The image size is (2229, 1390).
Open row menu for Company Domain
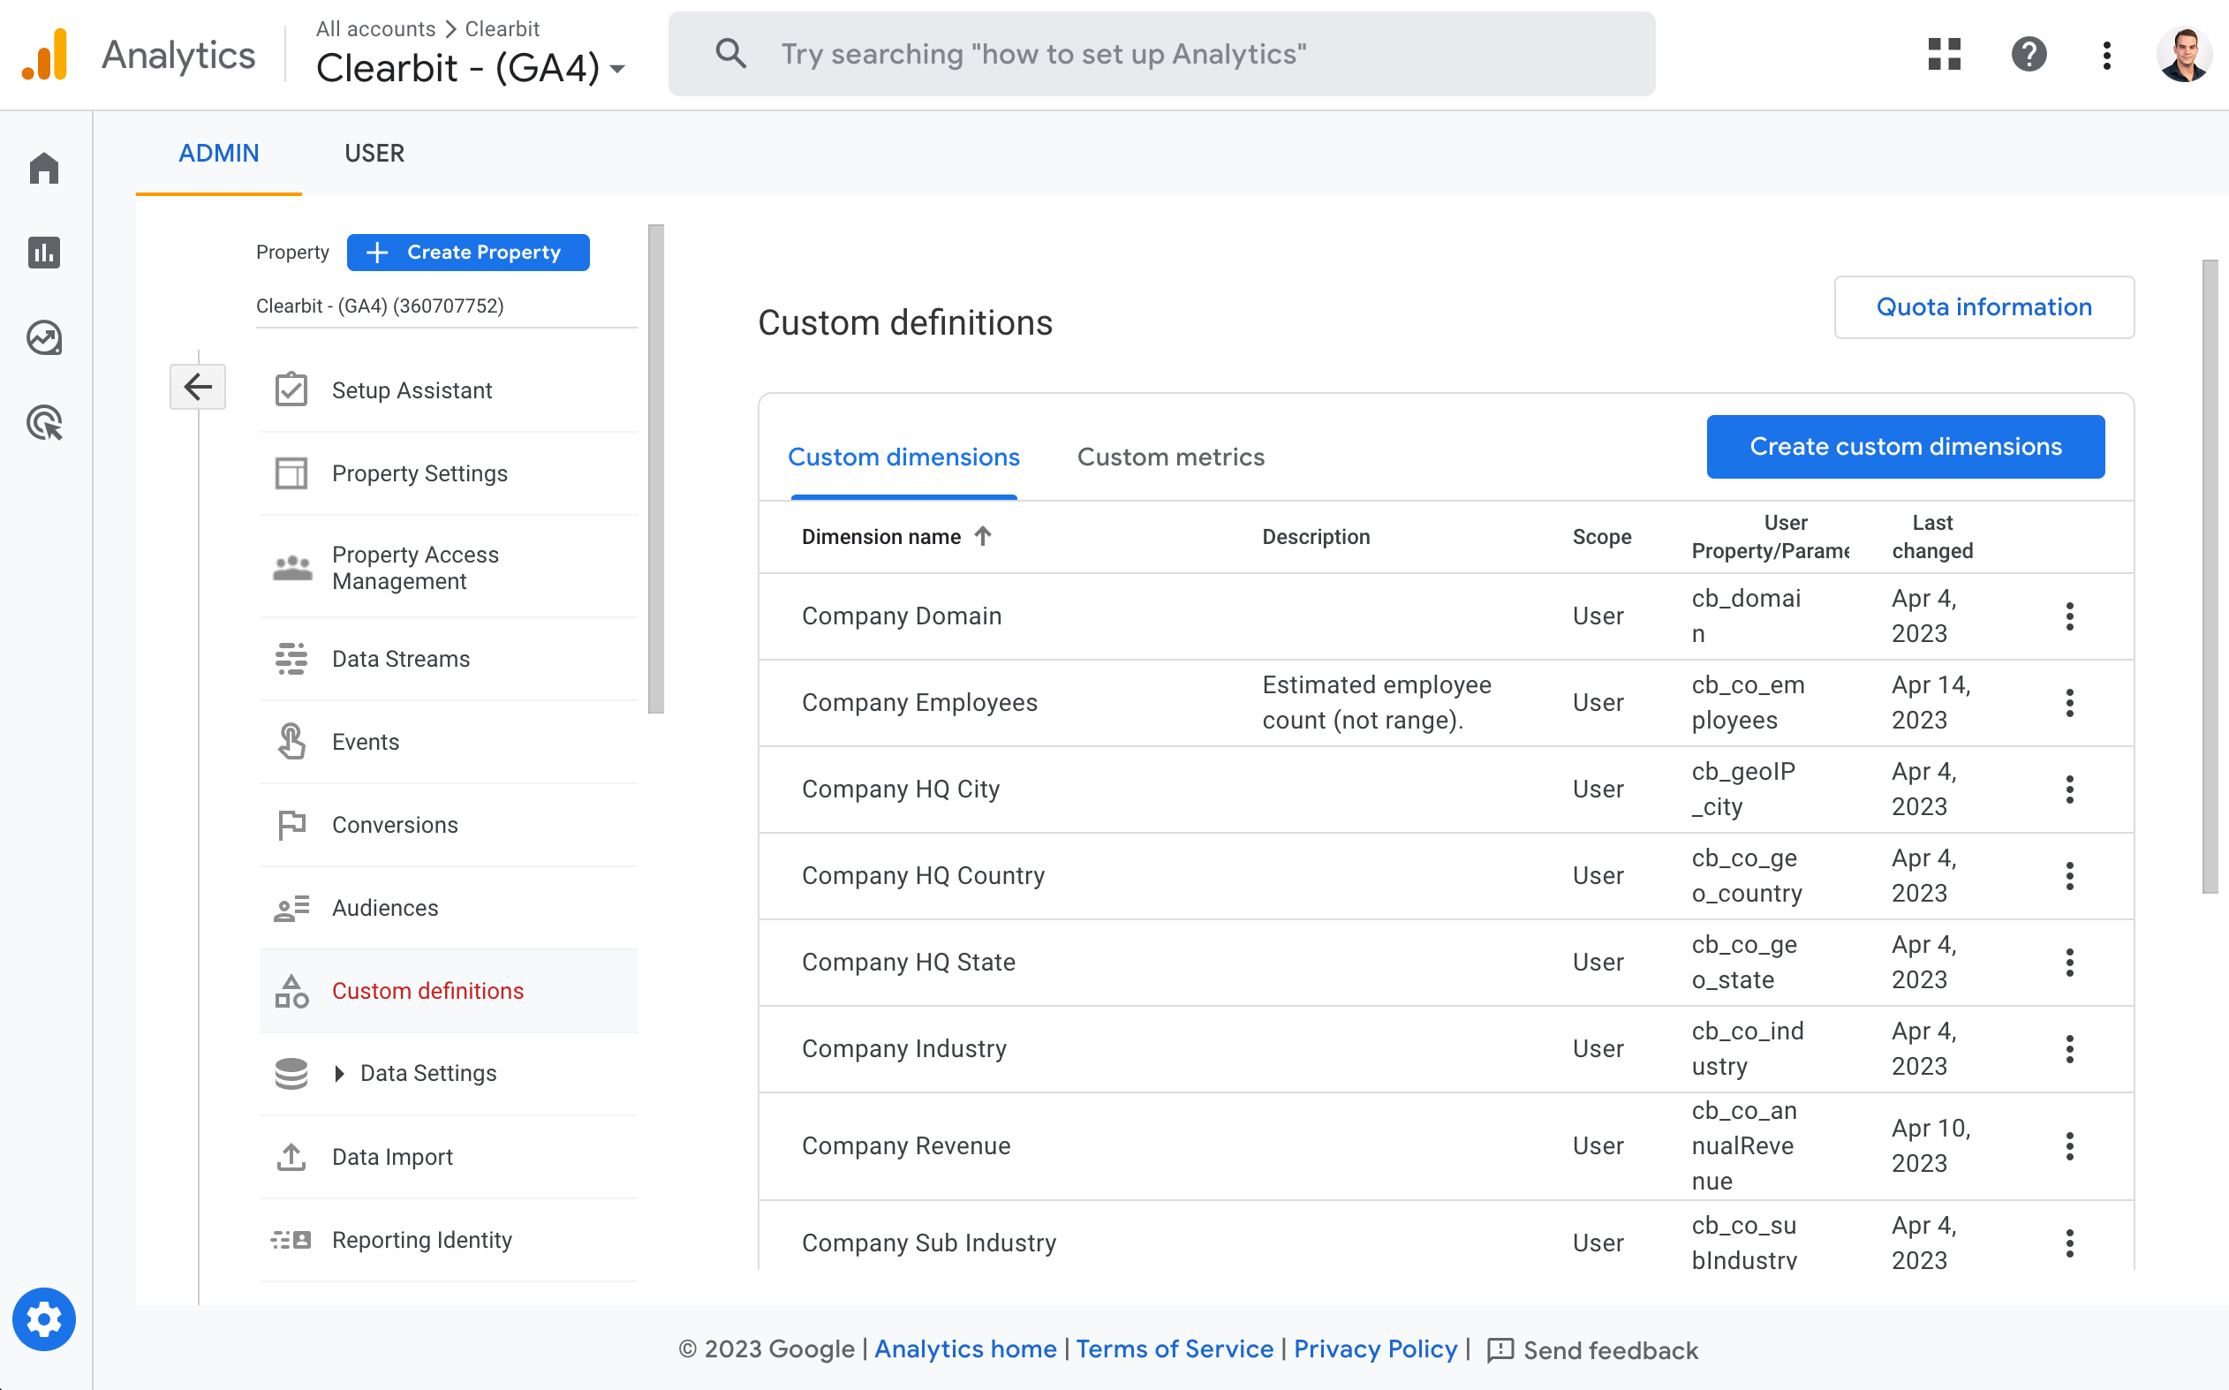coord(2070,616)
